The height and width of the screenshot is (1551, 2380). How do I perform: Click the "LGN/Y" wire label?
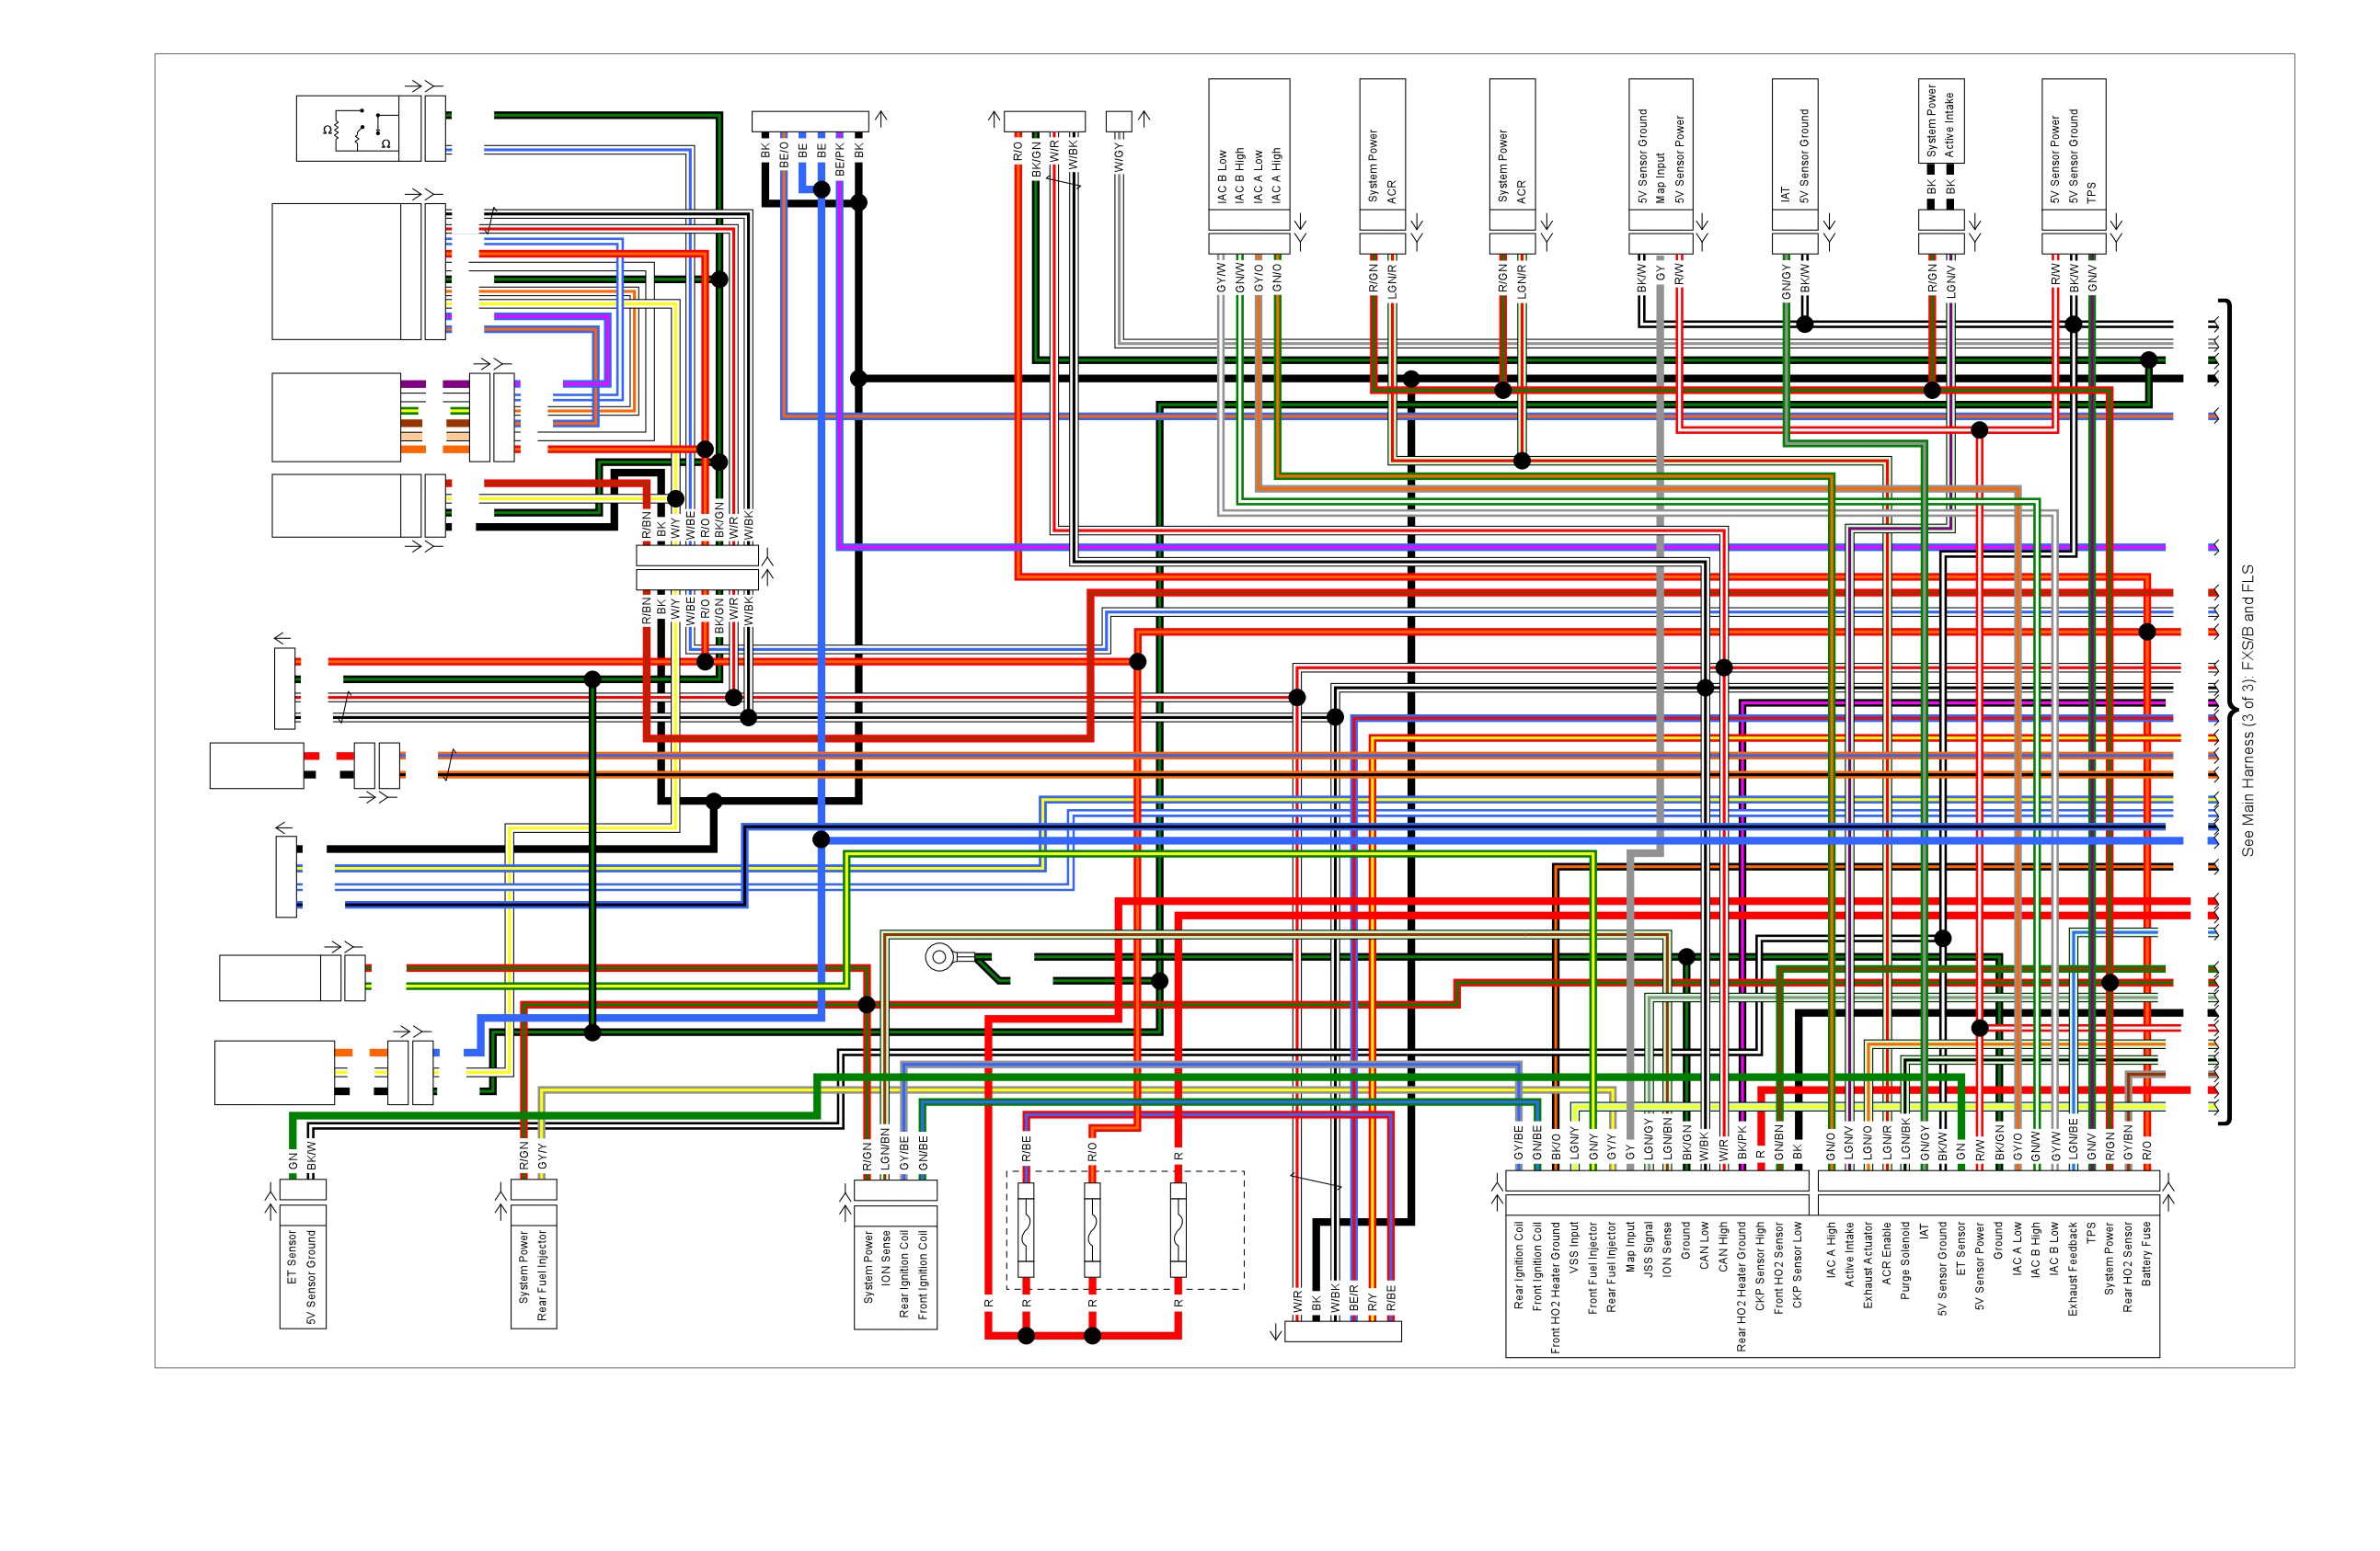1574,1145
